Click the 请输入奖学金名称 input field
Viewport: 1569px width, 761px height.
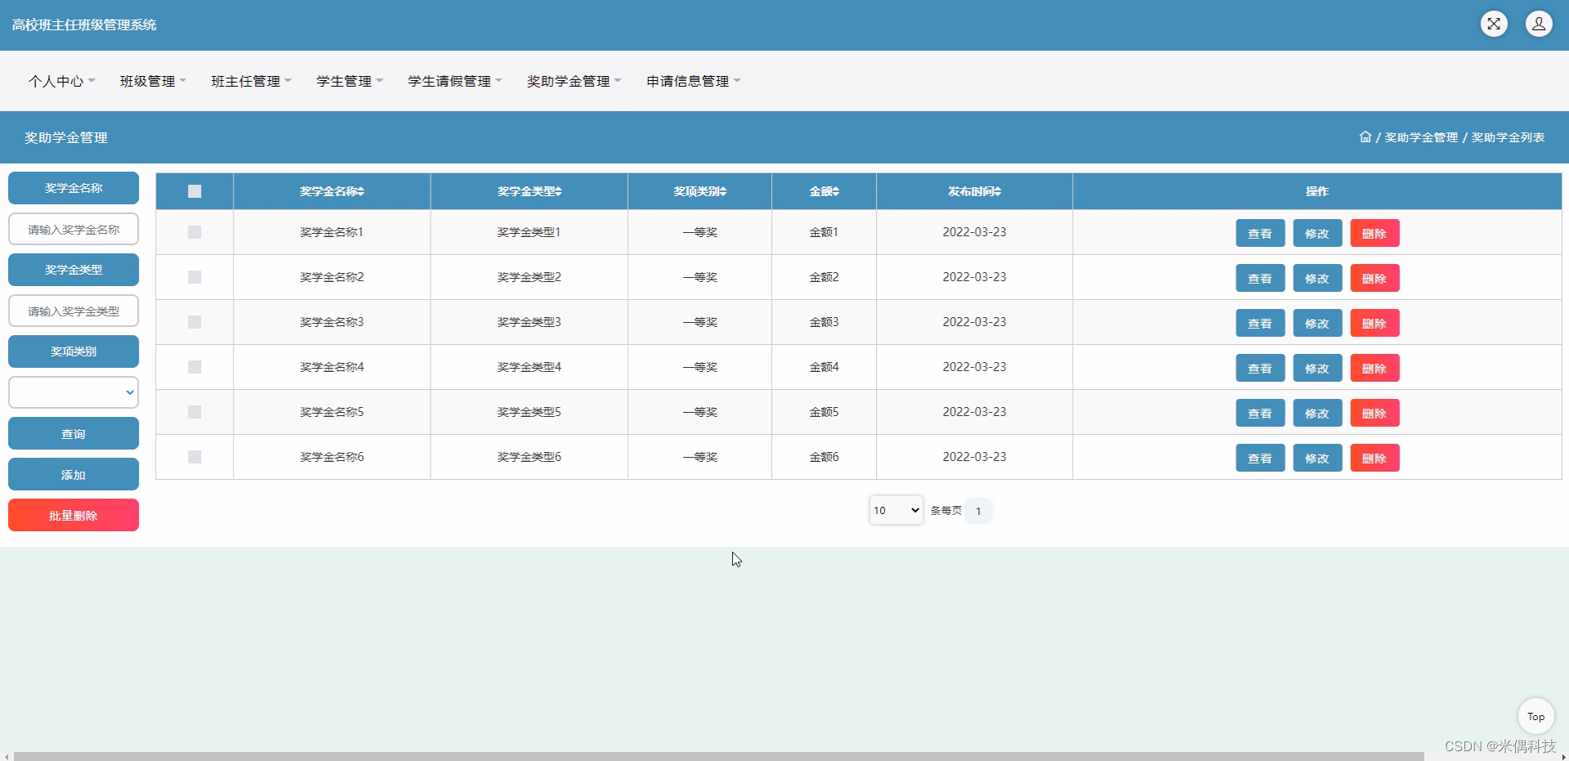click(73, 229)
